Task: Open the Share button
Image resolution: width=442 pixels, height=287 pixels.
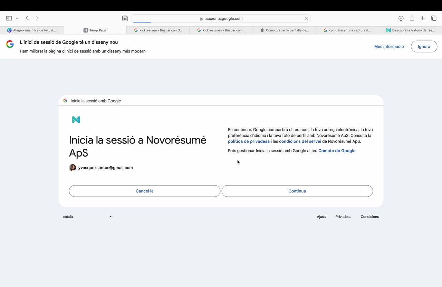Action: (x=412, y=18)
